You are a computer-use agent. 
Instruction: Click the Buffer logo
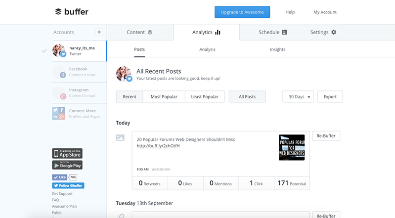click(x=72, y=11)
